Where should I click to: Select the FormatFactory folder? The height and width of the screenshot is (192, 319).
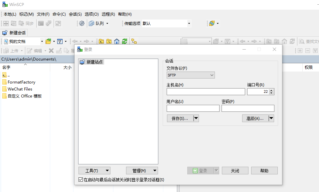coord(19,82)
